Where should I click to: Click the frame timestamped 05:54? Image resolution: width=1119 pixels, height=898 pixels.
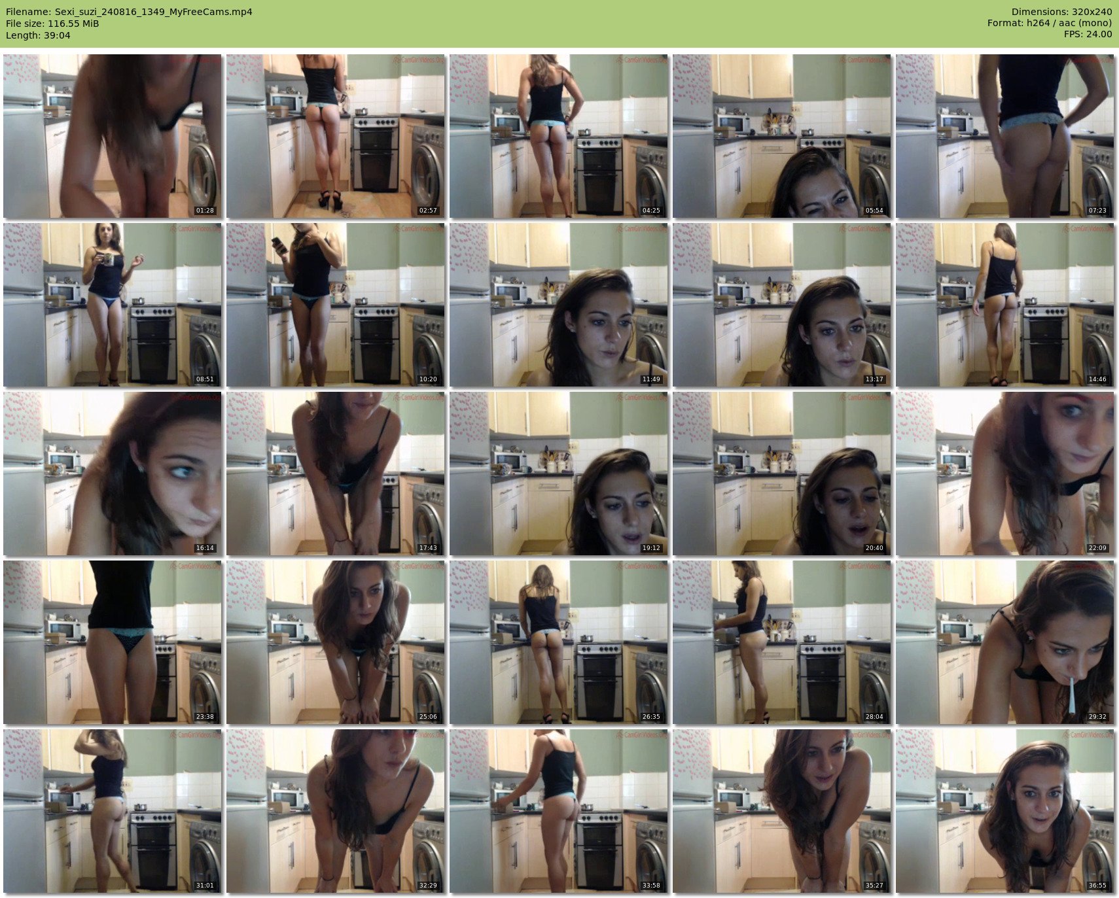pos(782,136)
